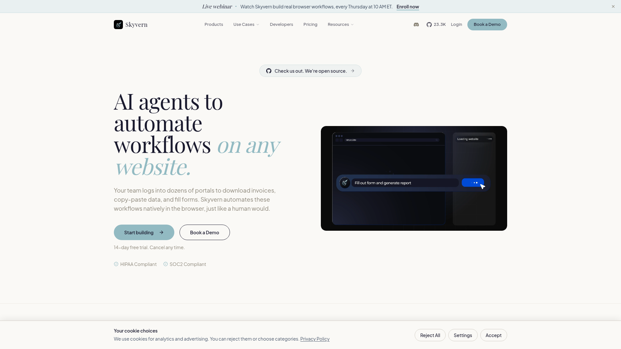
Task: Click Book a Demo in header
Action: (487, 25)
